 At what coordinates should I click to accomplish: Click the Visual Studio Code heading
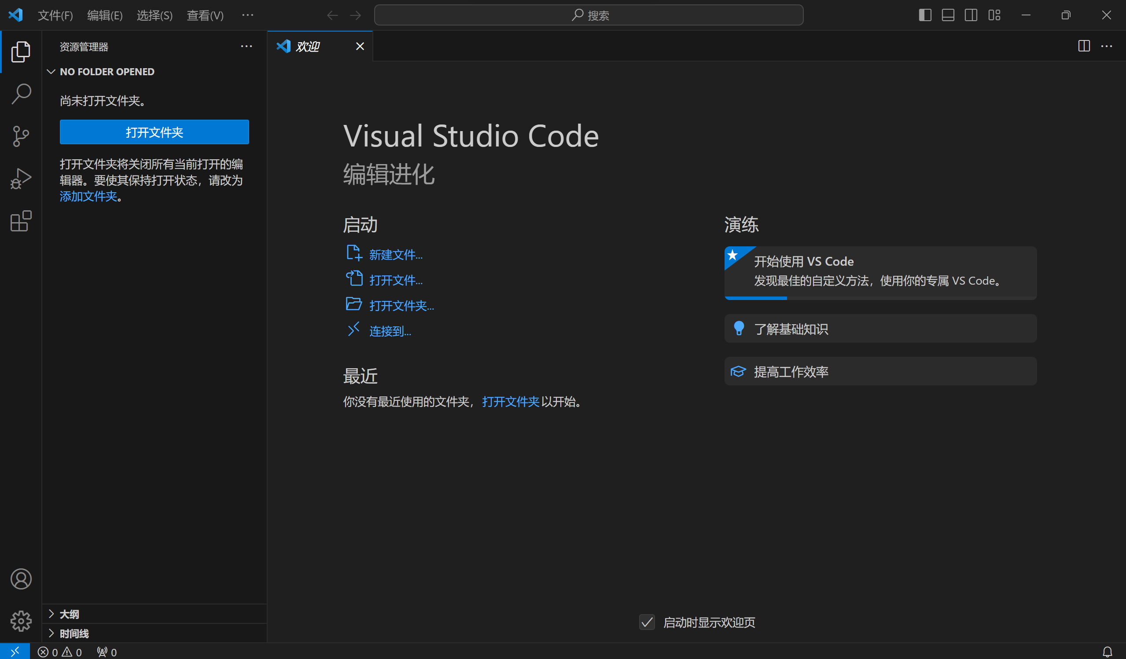[471, 136]
